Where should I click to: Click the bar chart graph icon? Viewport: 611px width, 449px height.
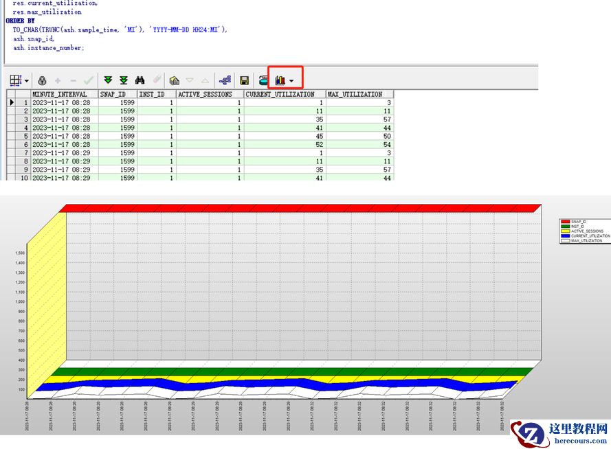click(x=280, y=80)
